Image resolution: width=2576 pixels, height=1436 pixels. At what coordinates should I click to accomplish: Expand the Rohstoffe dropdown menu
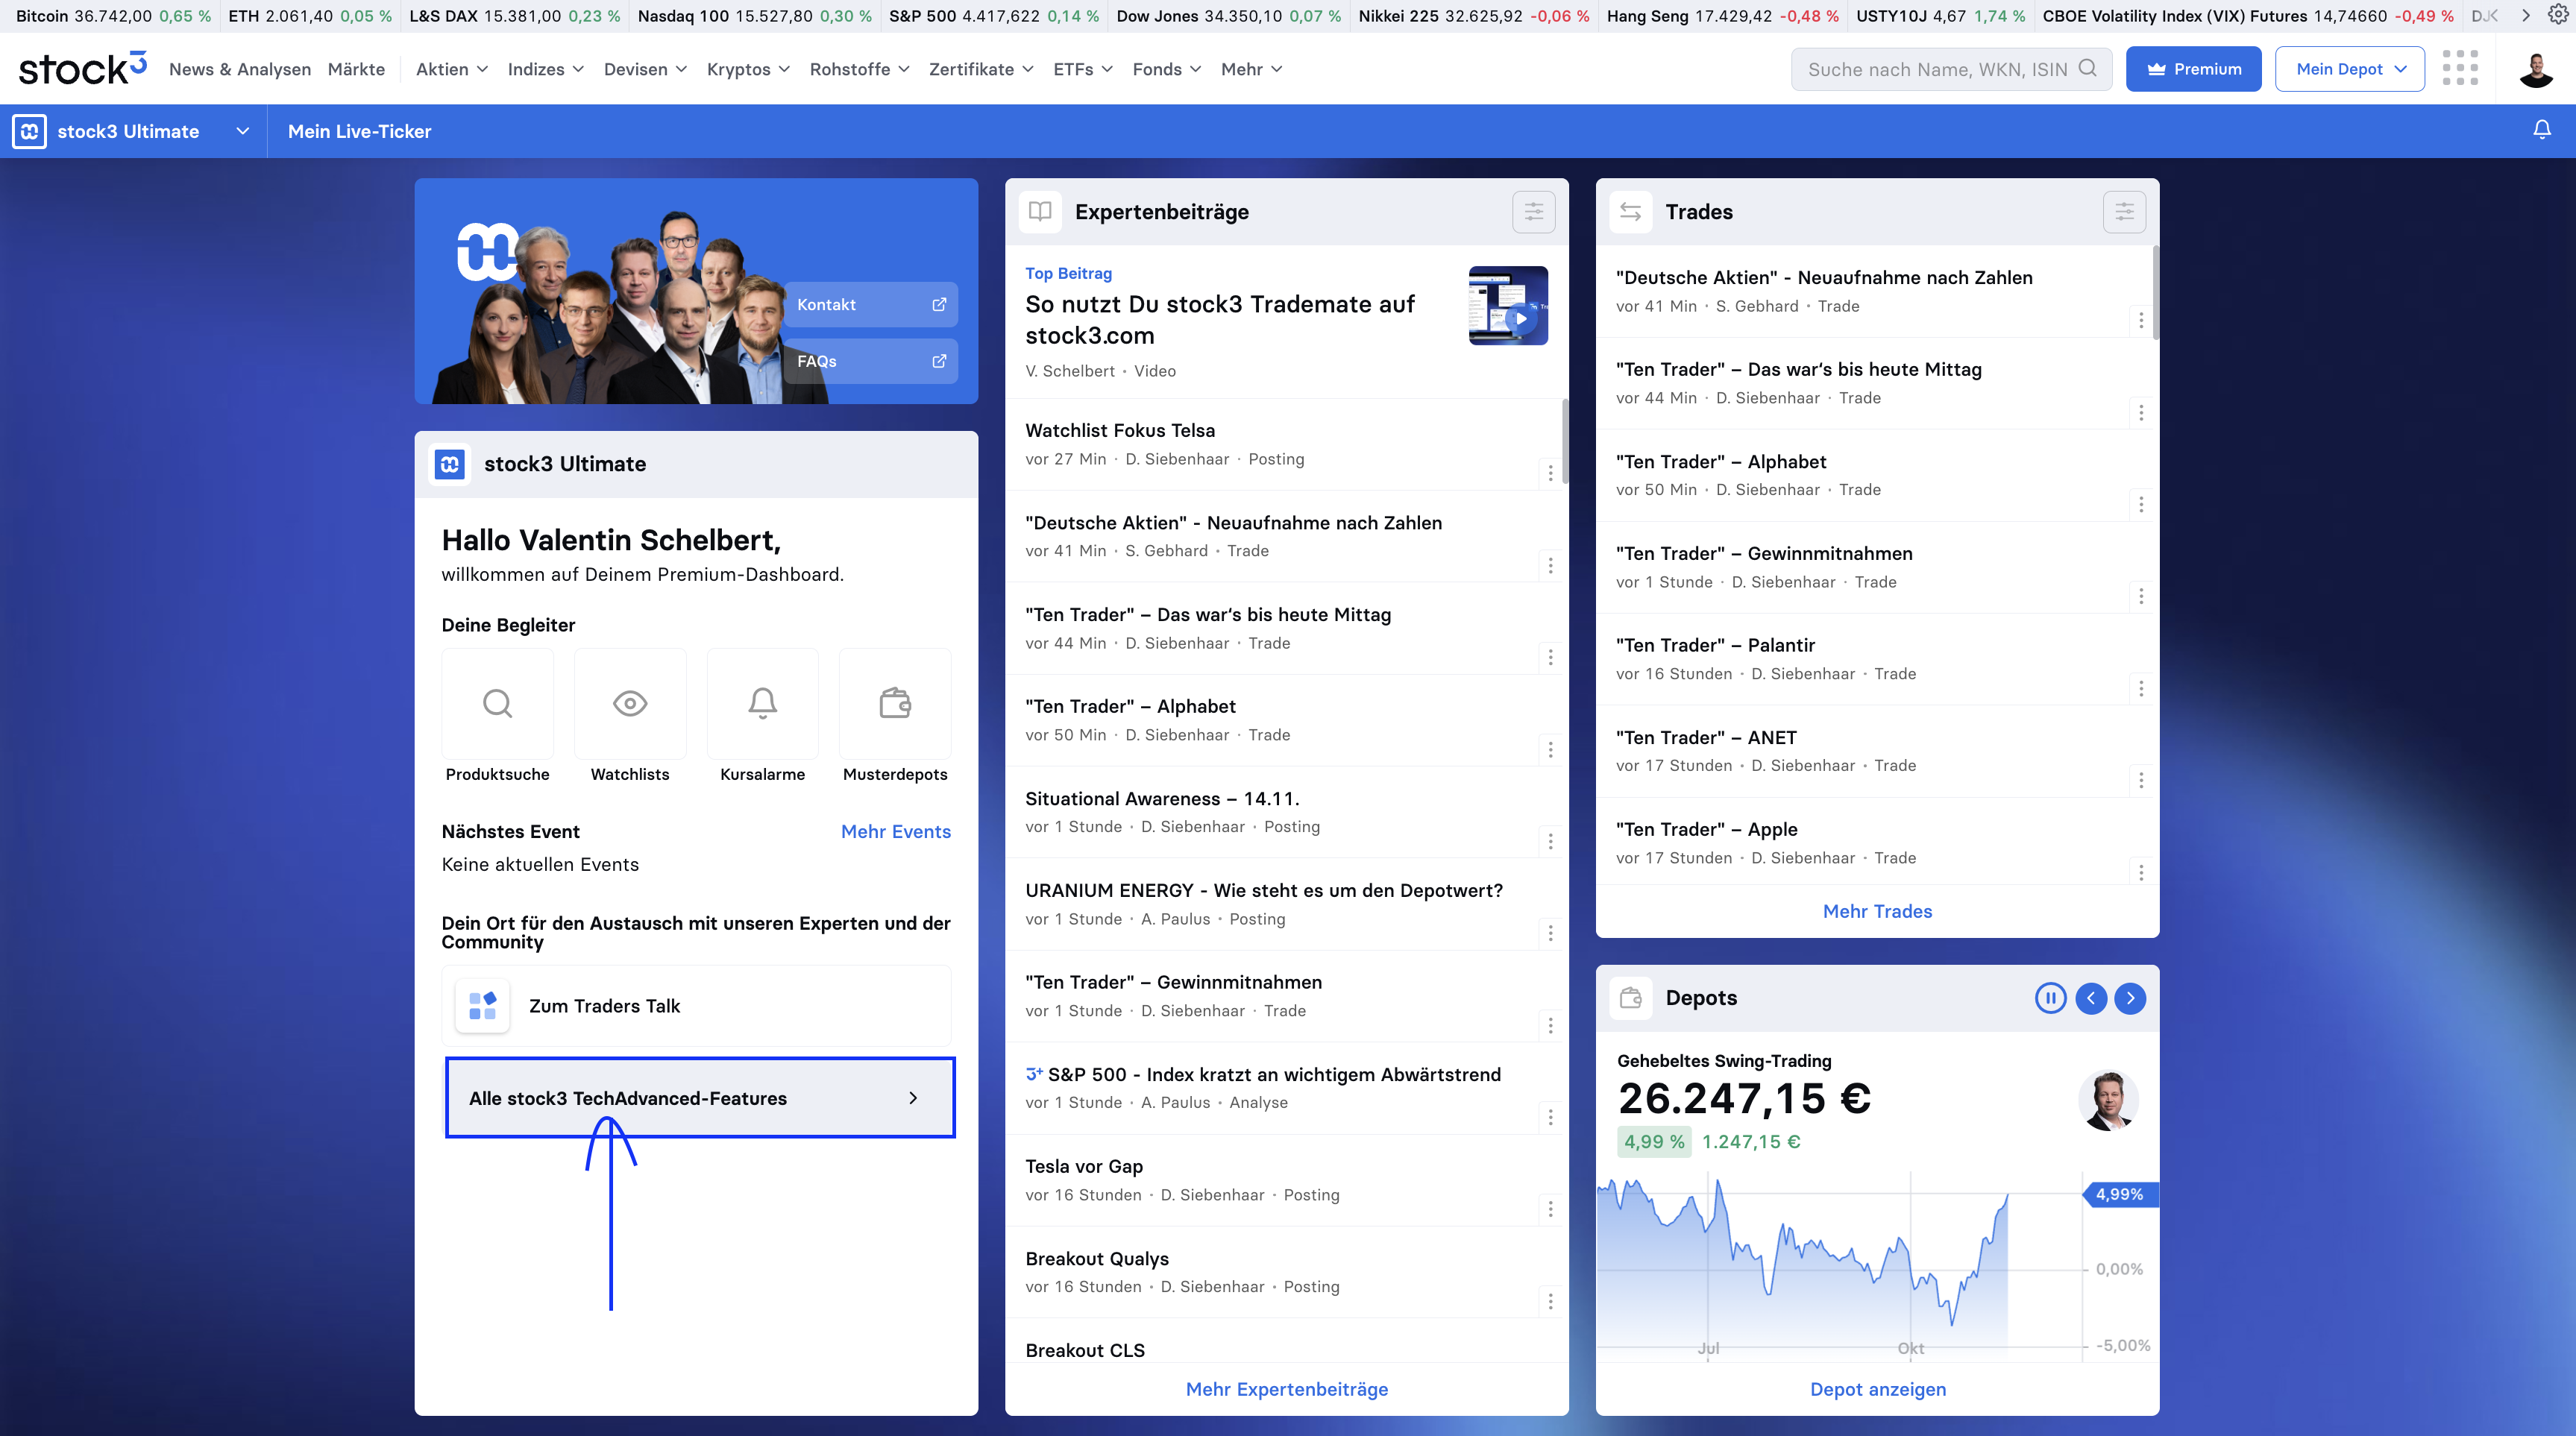(x=859, y=68)
